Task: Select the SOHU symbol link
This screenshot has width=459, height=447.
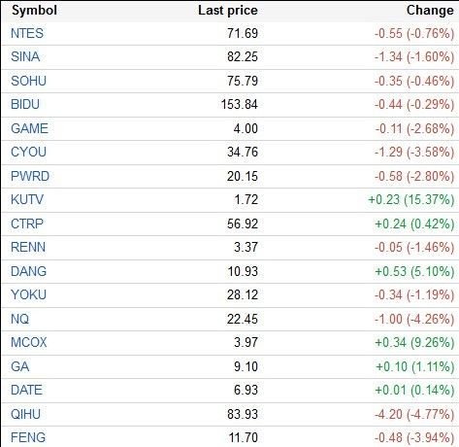Action: pyautogui.click(x=28, y=81)
